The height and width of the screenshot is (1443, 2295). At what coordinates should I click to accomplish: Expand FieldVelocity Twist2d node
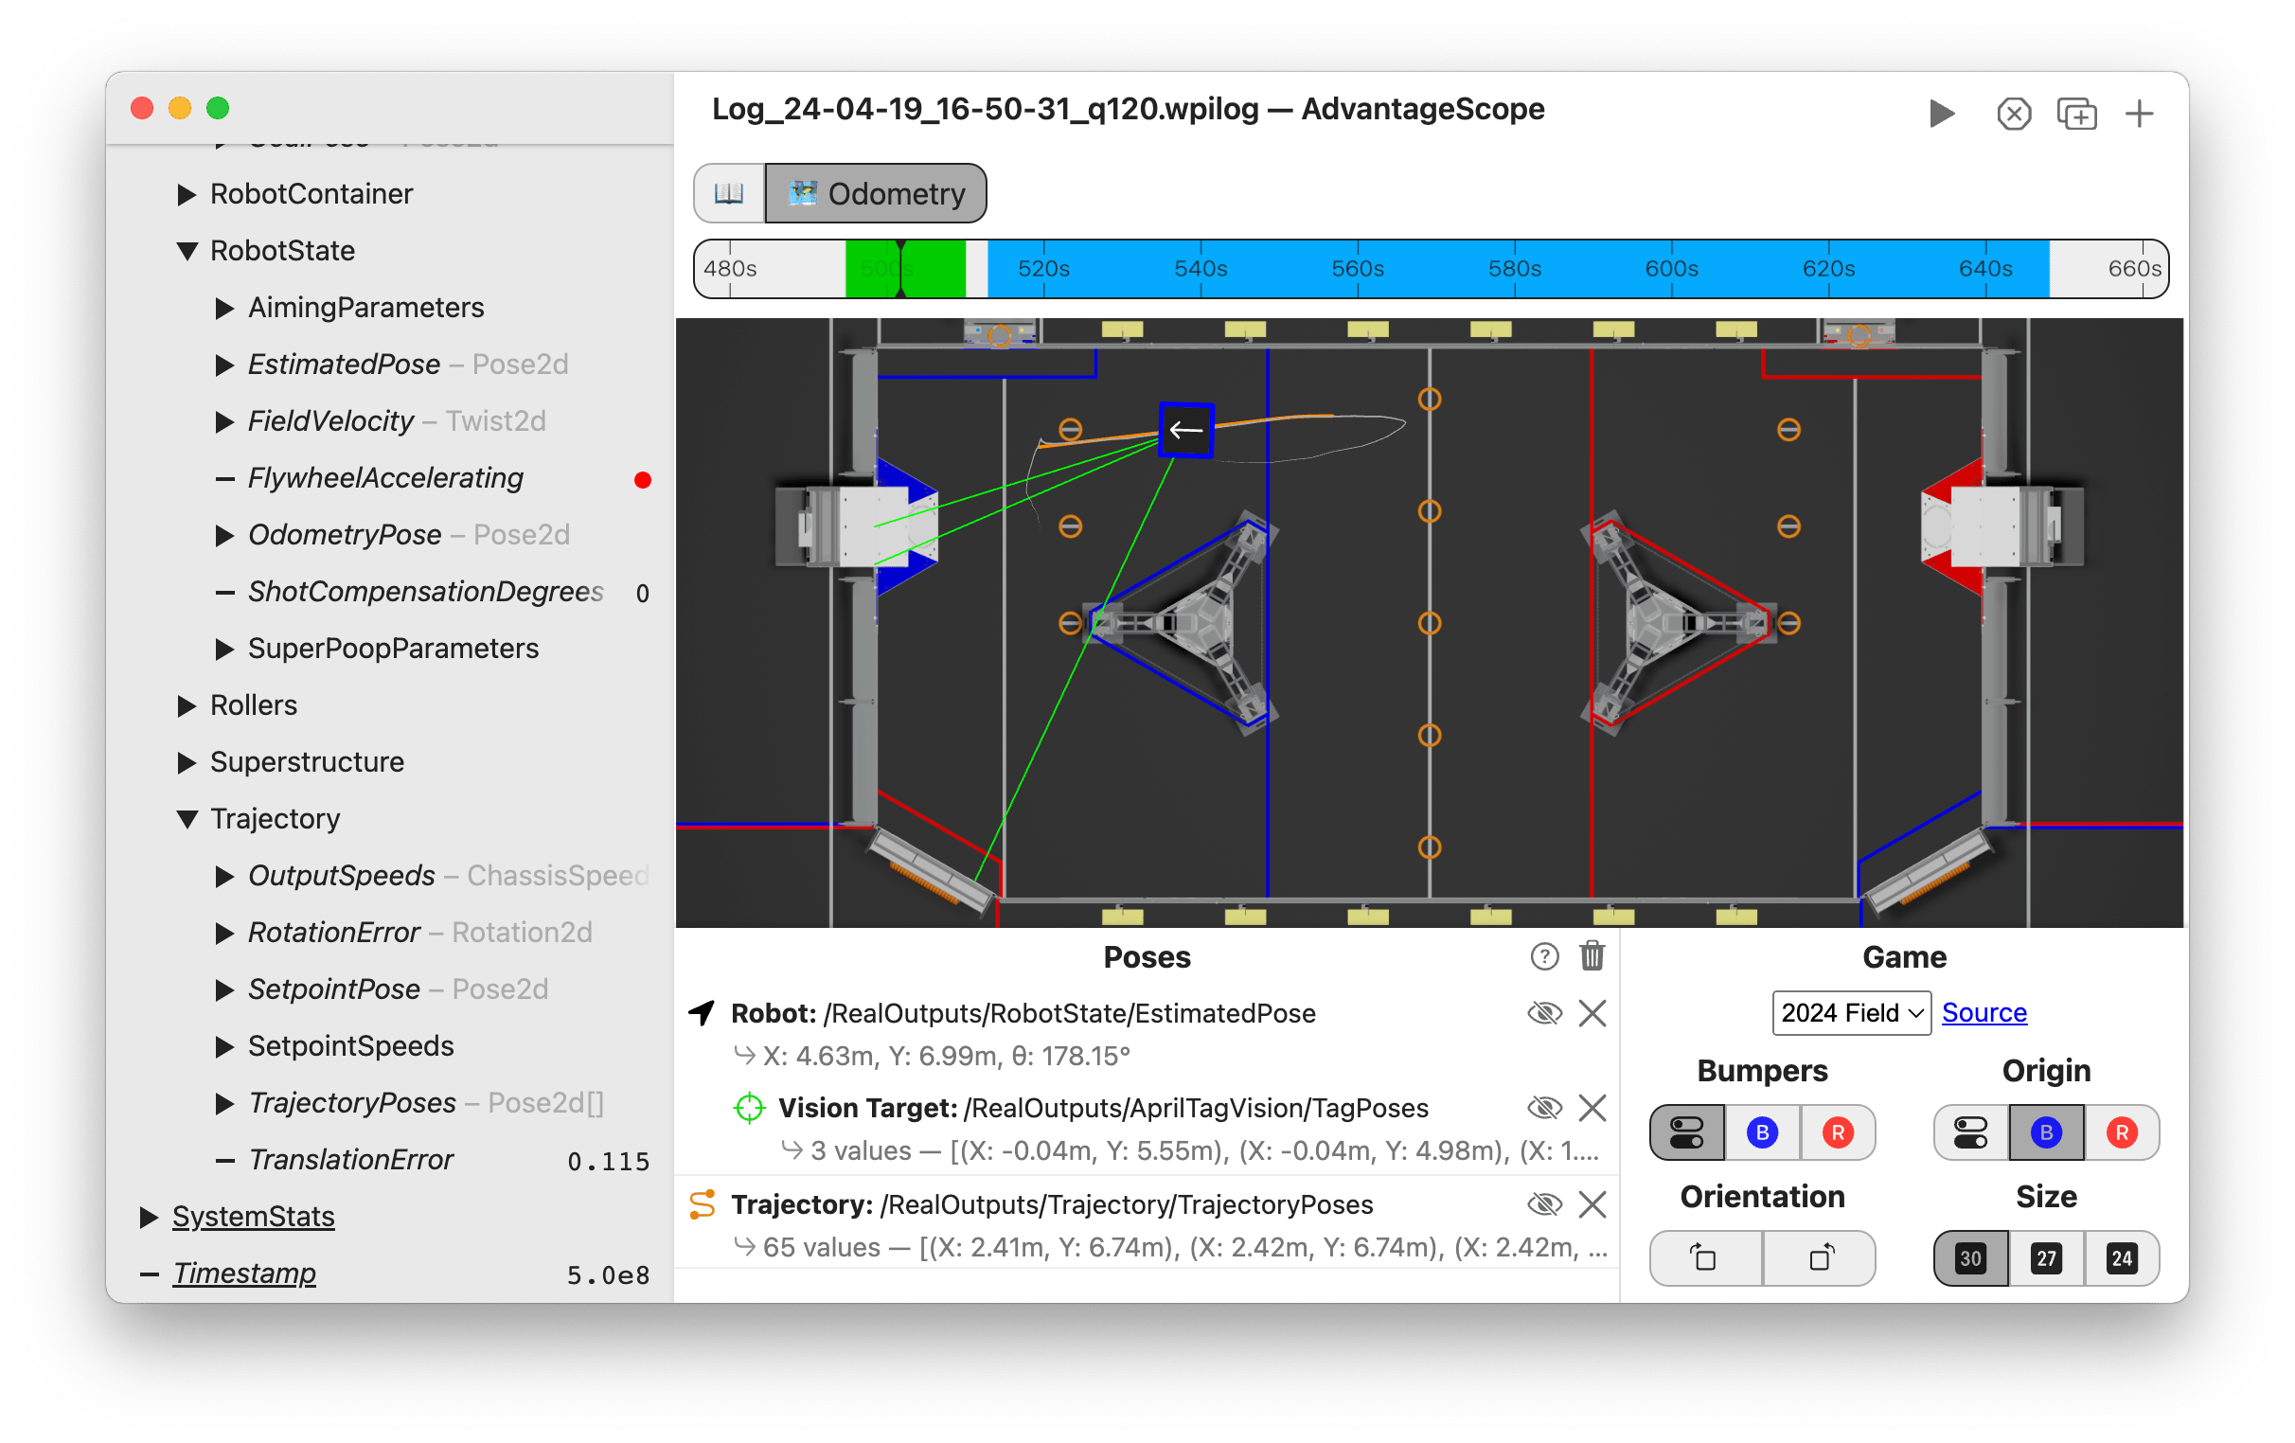[225, 421]
